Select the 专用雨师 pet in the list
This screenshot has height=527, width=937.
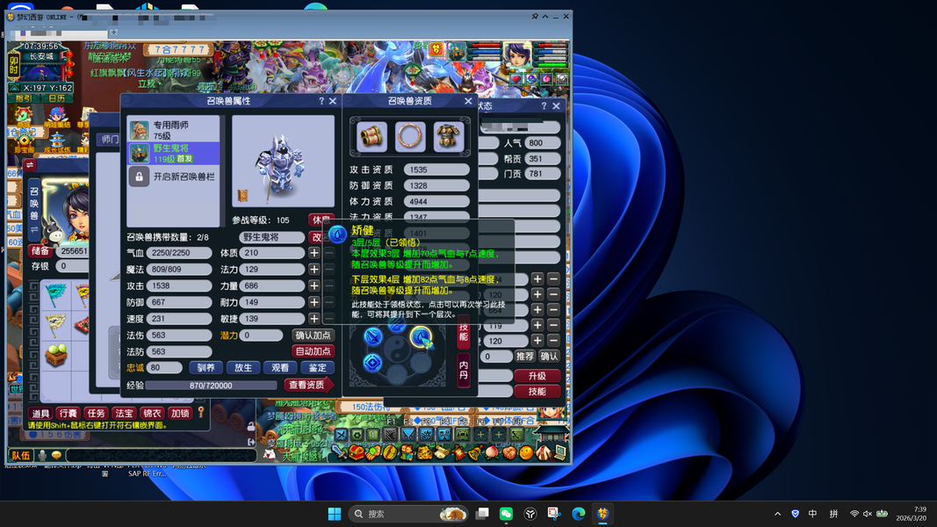point(173,130)
